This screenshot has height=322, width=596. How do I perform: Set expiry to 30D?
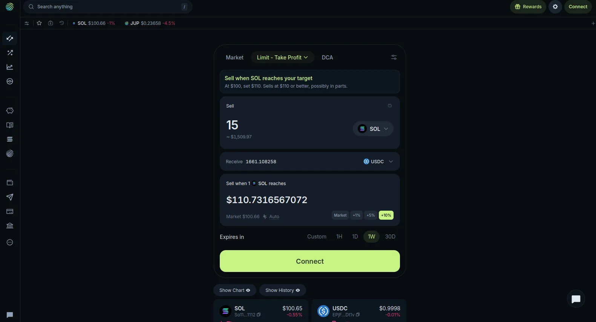pyautogui.click(x=390, y=237)
